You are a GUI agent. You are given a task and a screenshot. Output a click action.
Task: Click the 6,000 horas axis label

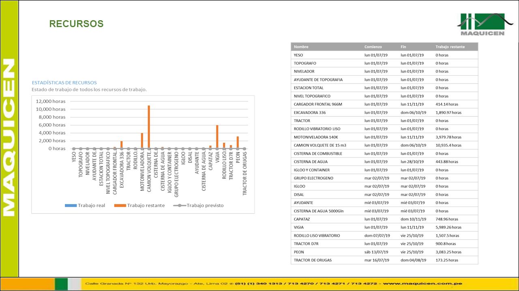(52, 125)
